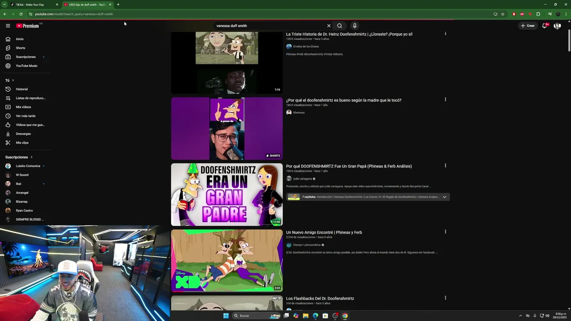Open Ver más tarde list
571x321 pixels.
pos(26,116)
